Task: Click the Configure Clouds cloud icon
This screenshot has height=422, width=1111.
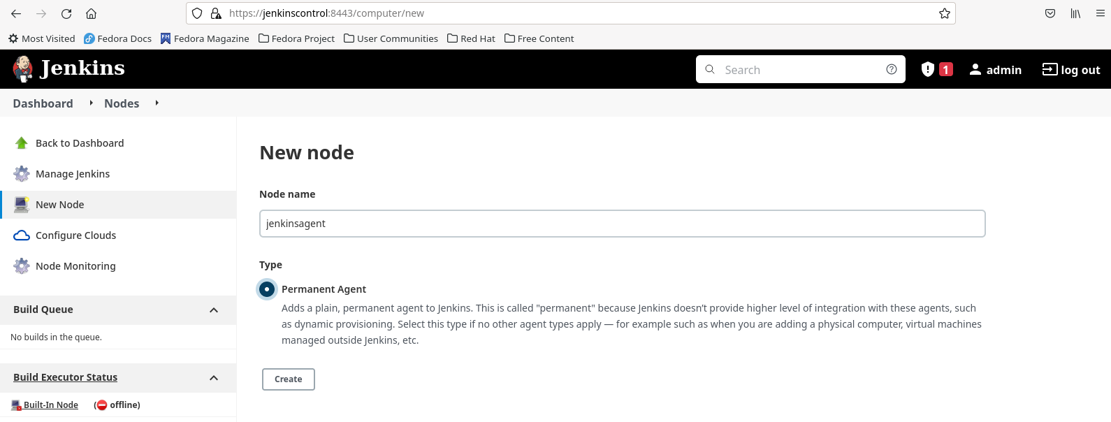Action: [22, 235]
